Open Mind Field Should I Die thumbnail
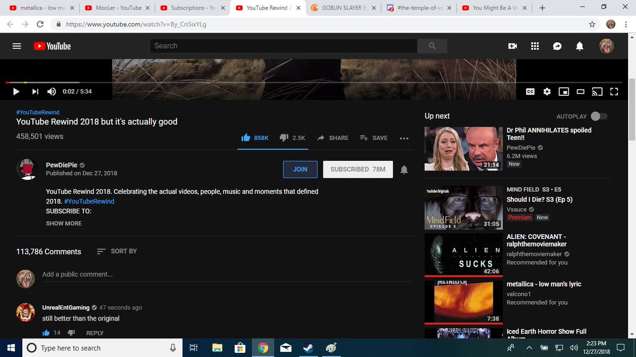This screenshot has height=357, width=636. tap(463, 208)
